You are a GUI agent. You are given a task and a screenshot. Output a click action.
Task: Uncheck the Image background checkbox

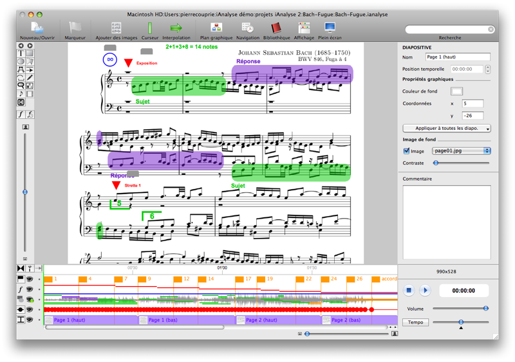tap(406, 151)
